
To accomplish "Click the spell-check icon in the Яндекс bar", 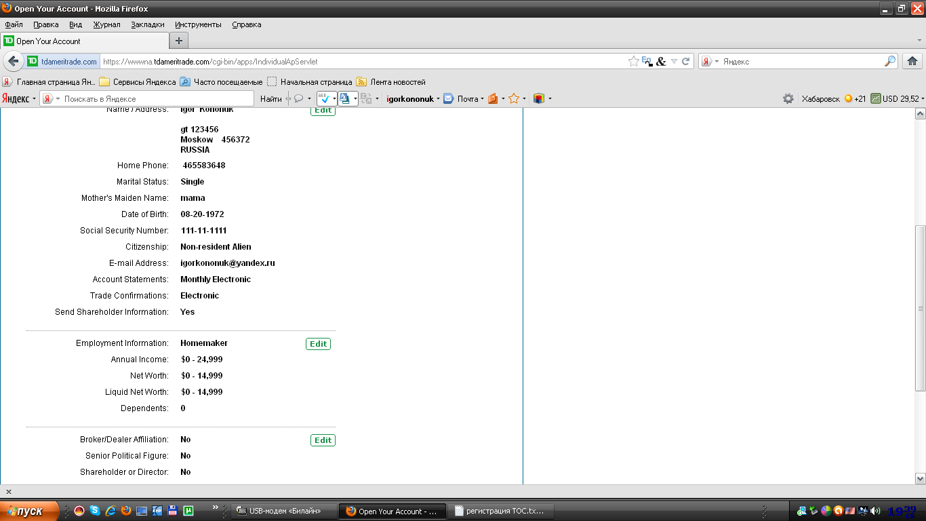I will tap(323, 98).
